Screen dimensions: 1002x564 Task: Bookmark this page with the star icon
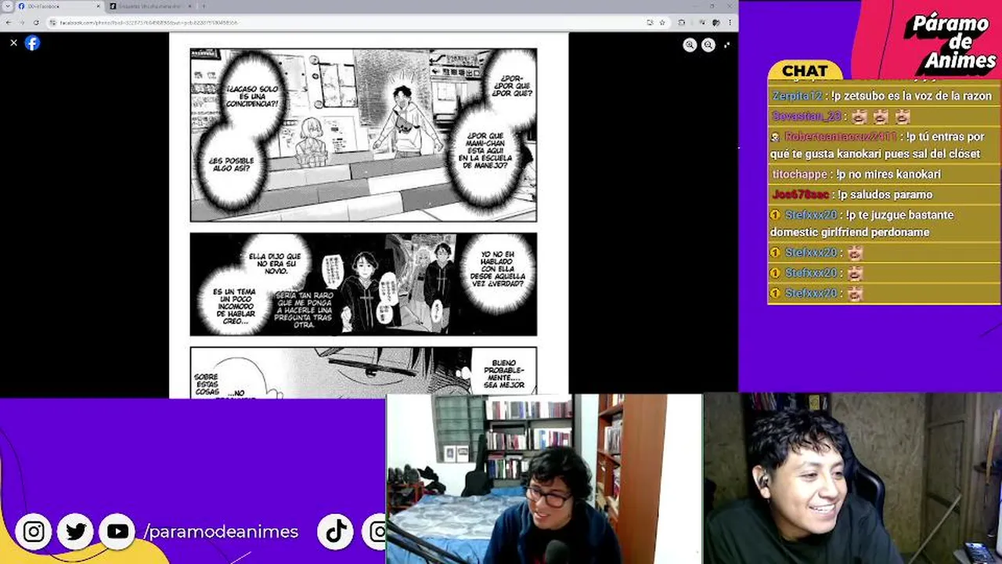point(662,23)
